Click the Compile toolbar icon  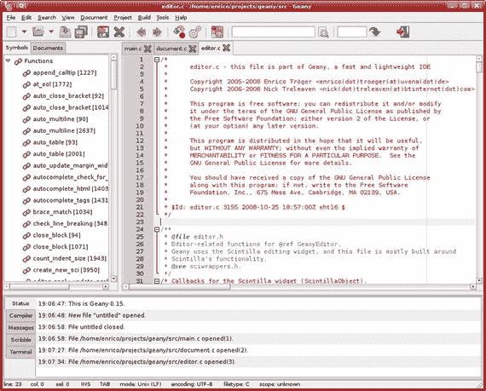[x=179, y=32]
